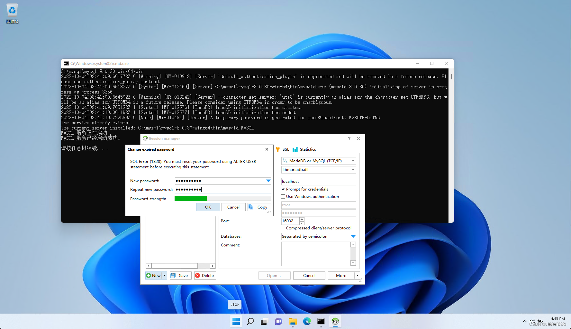
Task: Open File Explorer from taskbar
Action: coord(293,321)
